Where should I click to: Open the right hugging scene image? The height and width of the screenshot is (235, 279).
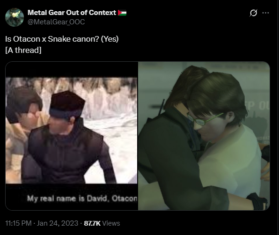[x=204, y=136]
